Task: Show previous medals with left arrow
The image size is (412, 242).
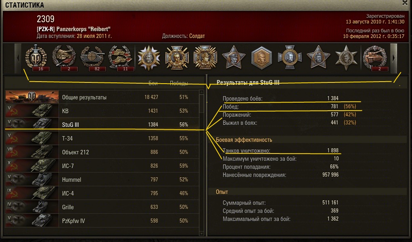Action: pos(18,58)
